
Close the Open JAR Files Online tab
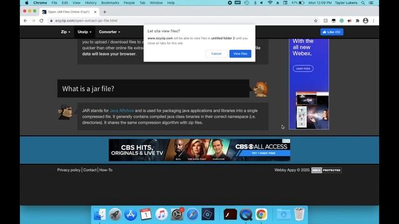[x=95, y=12]
